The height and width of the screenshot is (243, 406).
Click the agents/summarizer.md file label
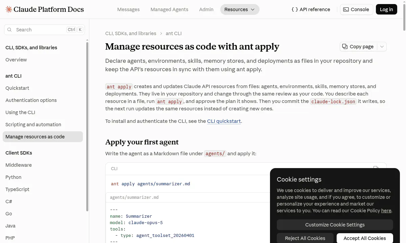(134, 197)
